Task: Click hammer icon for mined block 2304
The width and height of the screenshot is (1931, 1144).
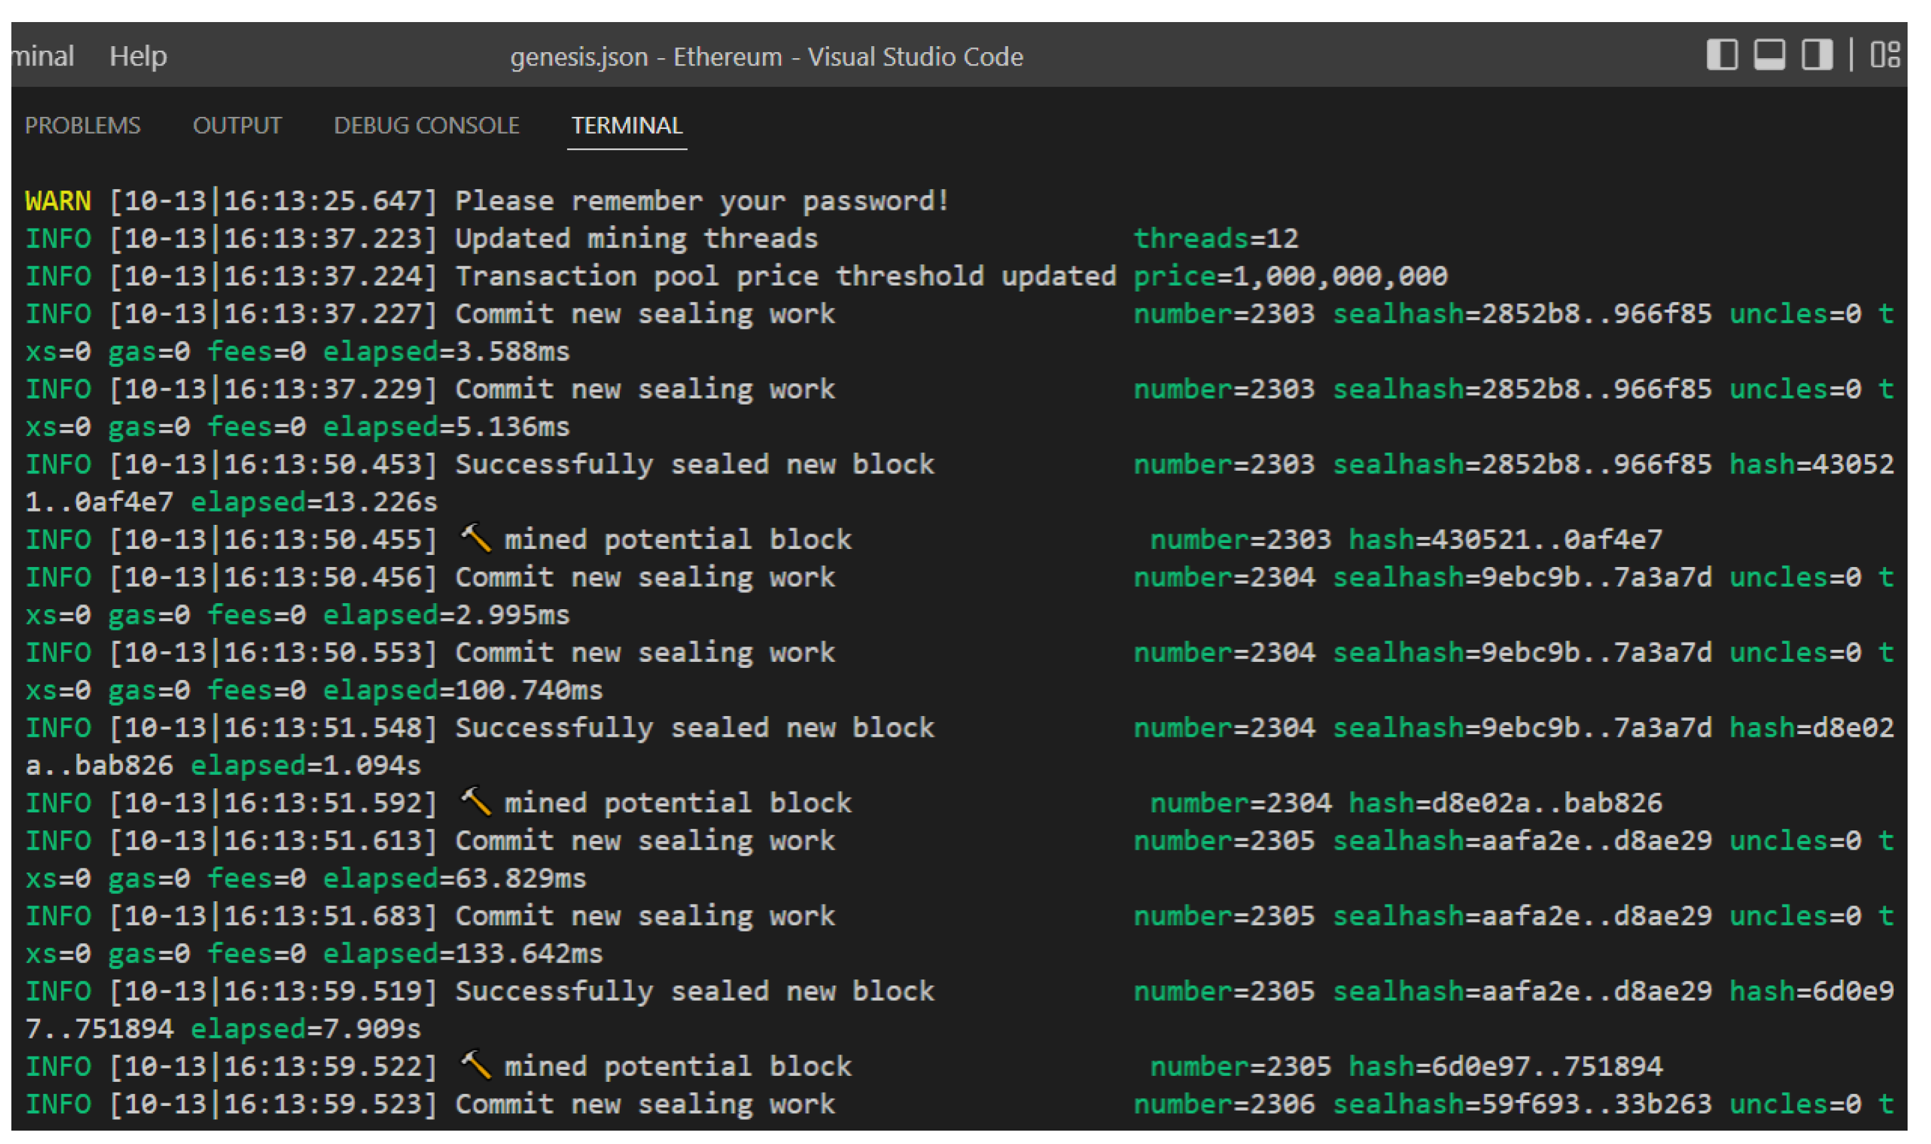Action: coord(475,802)
